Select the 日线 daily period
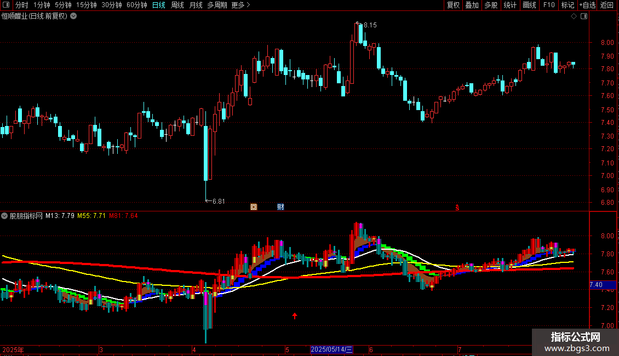 click(x=159, y=5)
